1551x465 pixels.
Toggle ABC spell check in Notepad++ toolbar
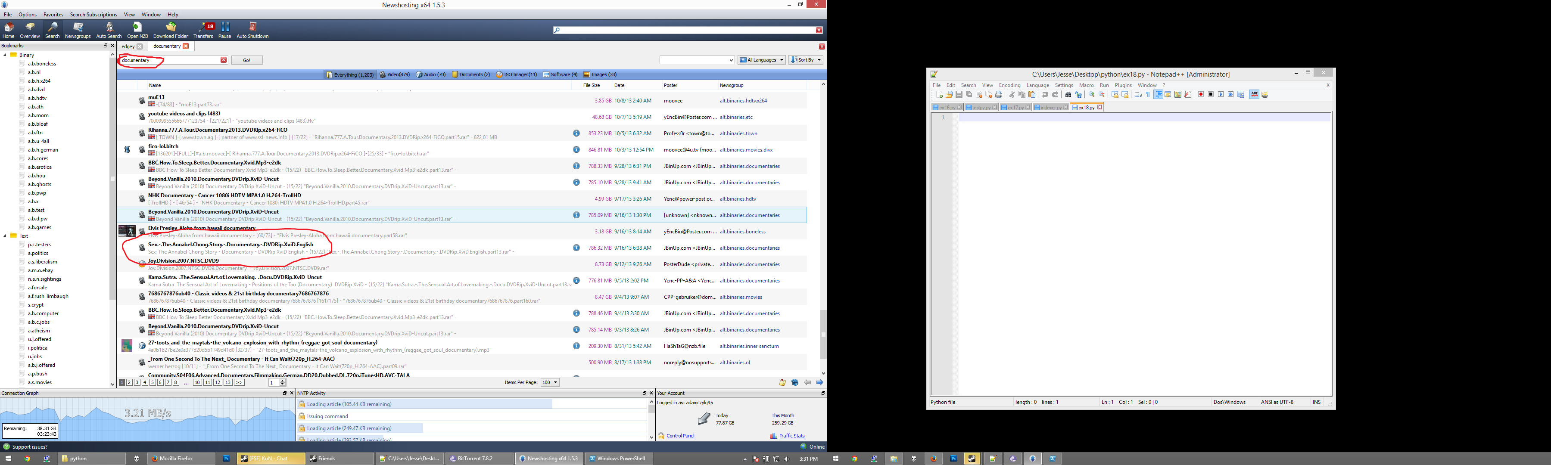[x=1254, y=94]
